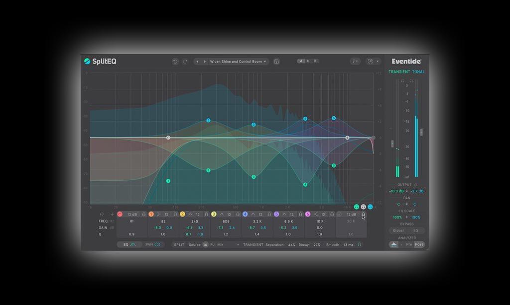Viewport: 510px width, 305px height.
Task: Select the A comparison state
Action: coord(301,61)
